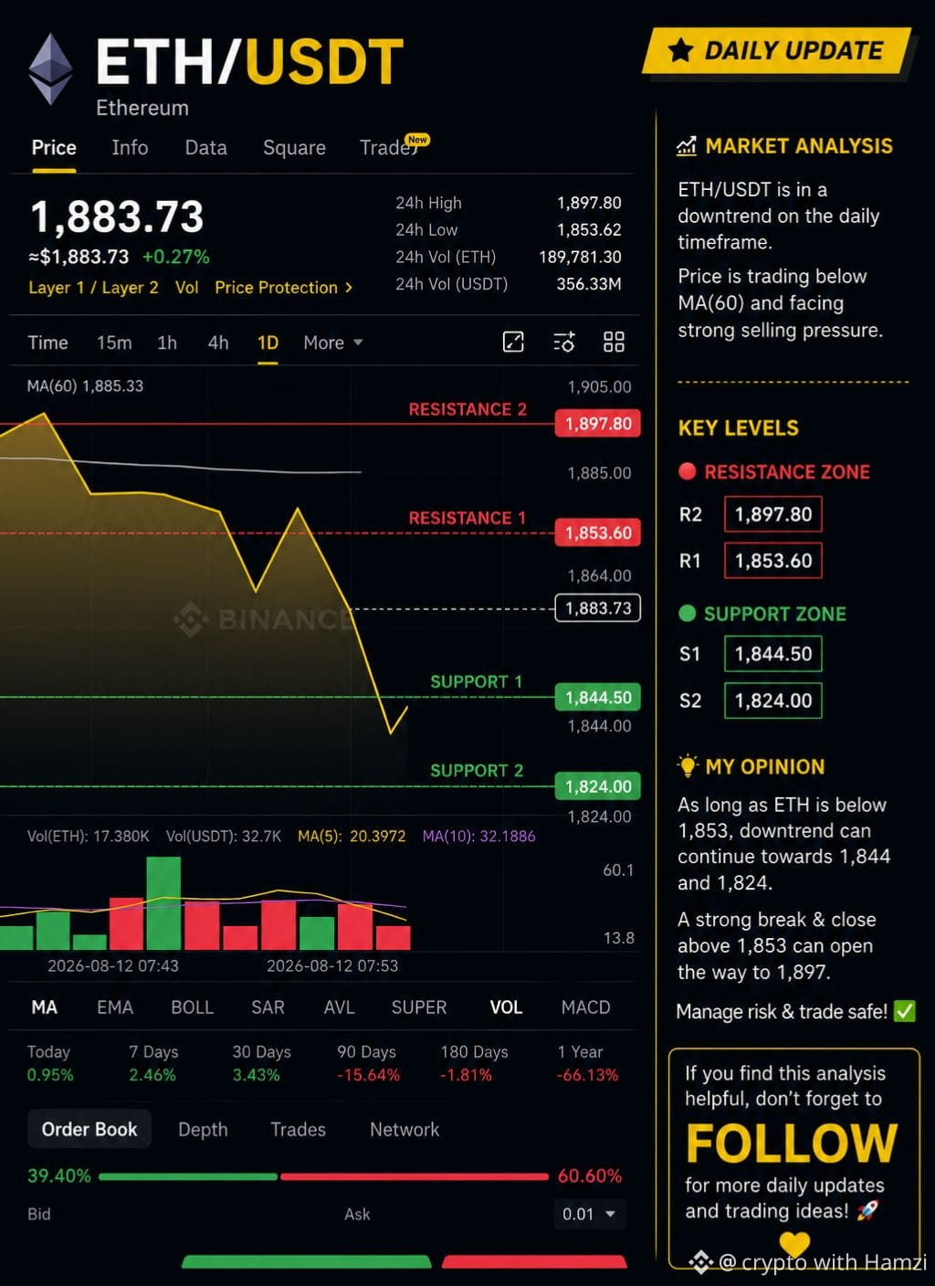
Task: Open the Info tab
Action: coord(130,148)
